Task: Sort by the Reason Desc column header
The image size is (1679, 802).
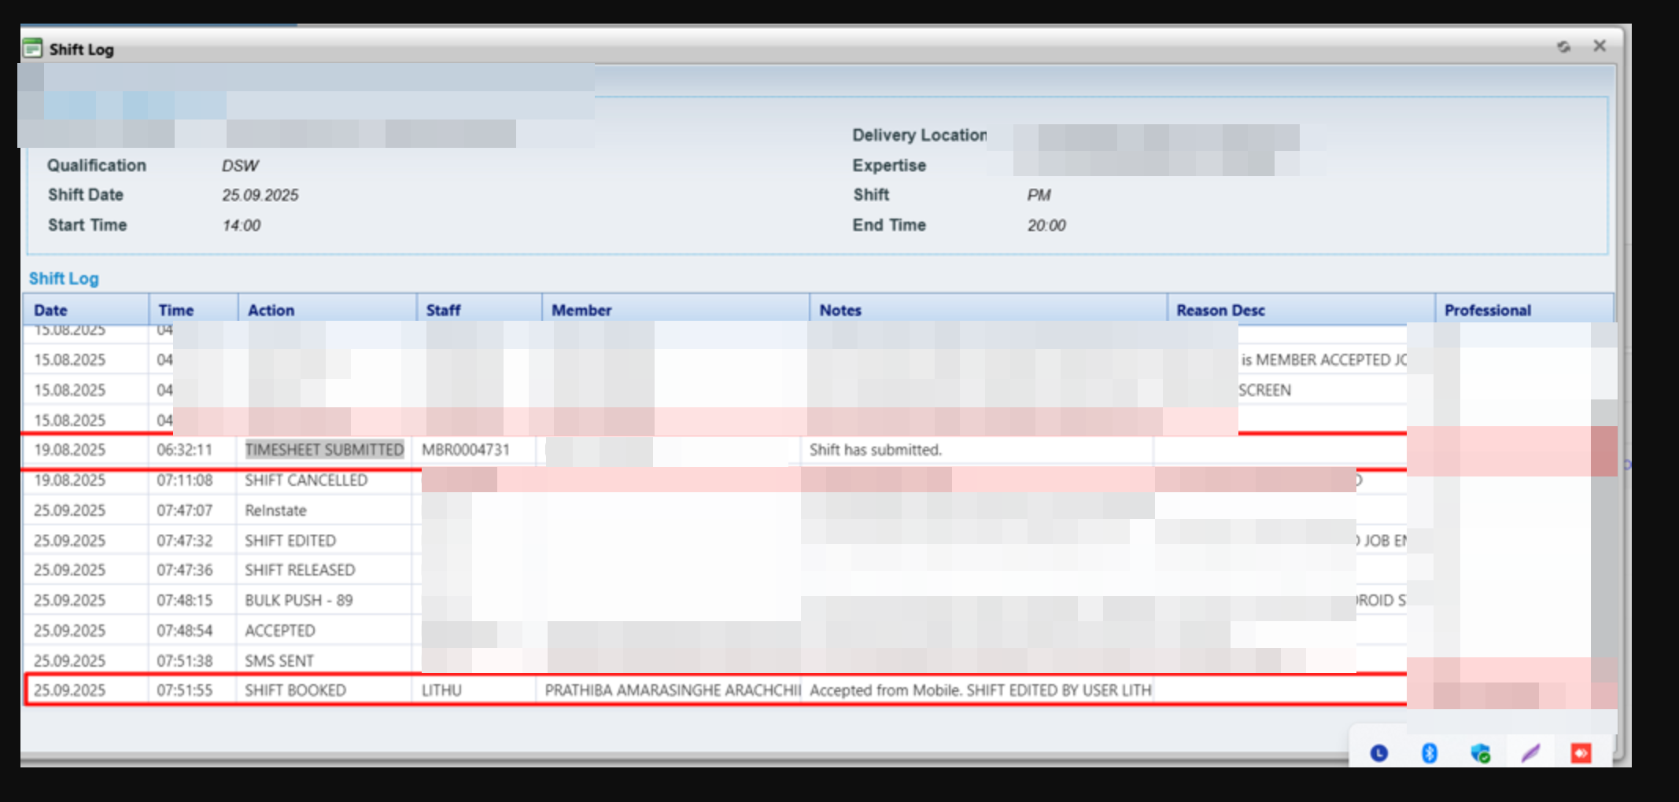Action: click(1301, 310)
